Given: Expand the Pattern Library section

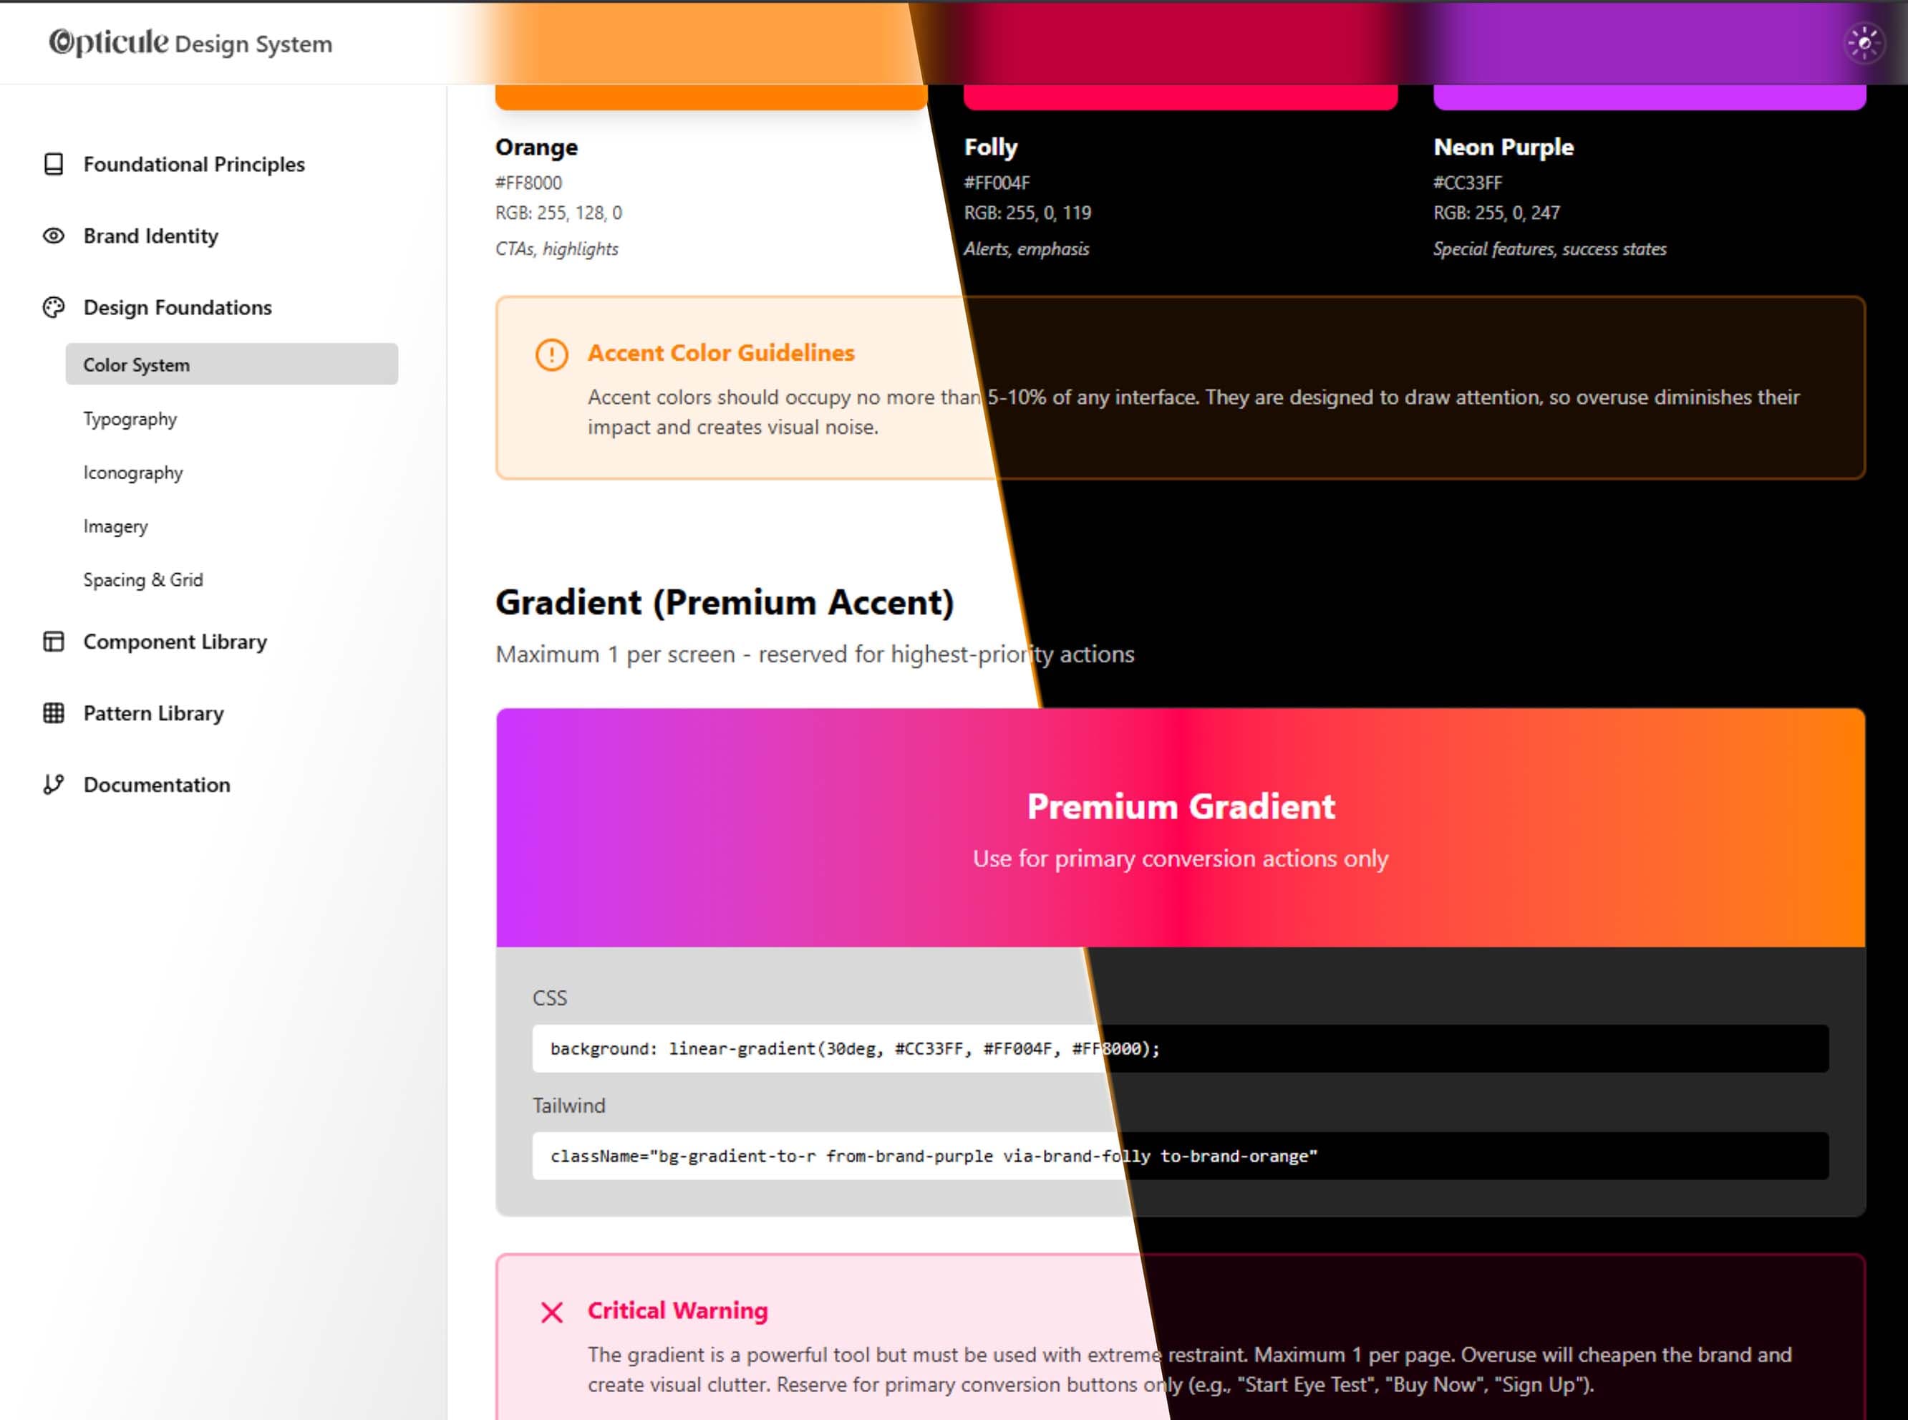Looking at the screenshot, I should click(154, 713).
